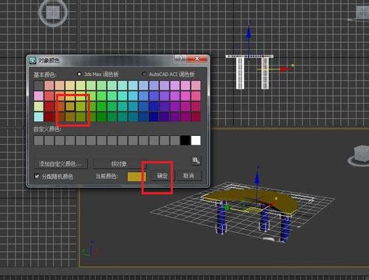Pick the lavender-pink swatch starting the second basic row
369x280 pixels.
tap(38, 96)
